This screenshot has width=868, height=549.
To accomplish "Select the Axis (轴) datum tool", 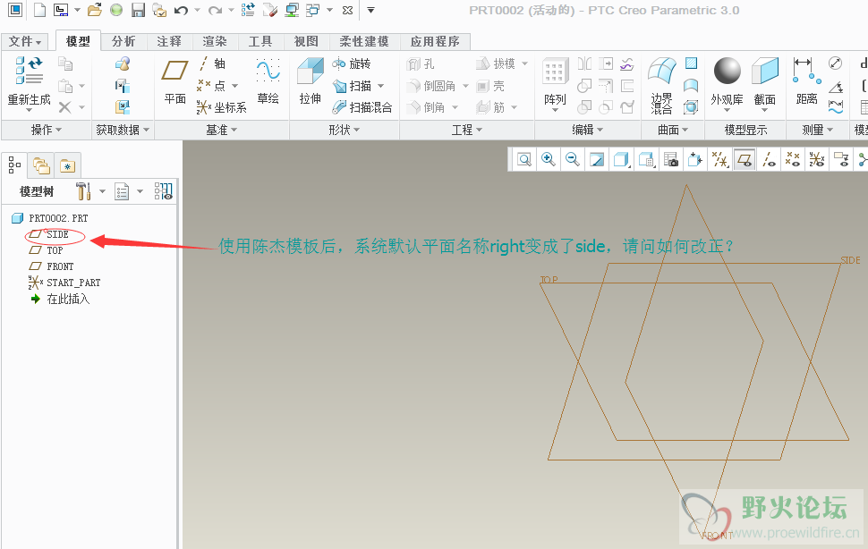I will (x=213, y=63).
